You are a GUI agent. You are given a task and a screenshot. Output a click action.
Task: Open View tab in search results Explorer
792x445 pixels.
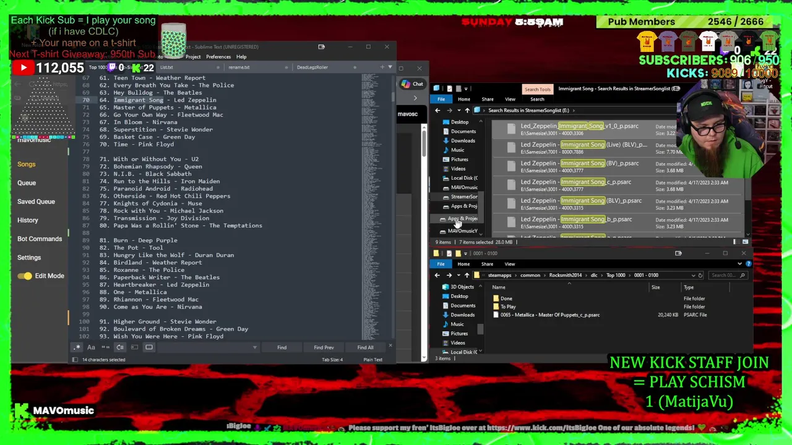coord(510,99)
